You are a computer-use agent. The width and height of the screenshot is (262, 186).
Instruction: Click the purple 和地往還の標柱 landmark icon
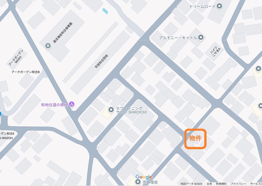71,104
